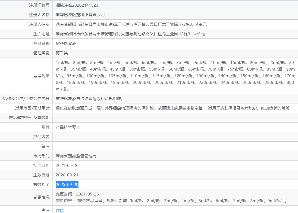Click the 型号规格 label
298x213 pixels.
click(x=41, y=76)
